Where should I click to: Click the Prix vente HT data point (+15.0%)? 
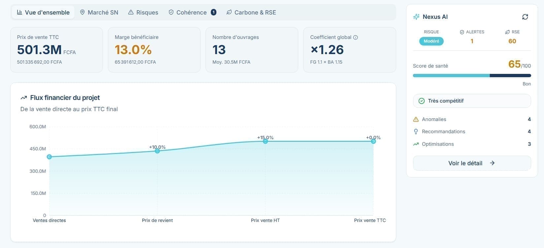point(265,141)
